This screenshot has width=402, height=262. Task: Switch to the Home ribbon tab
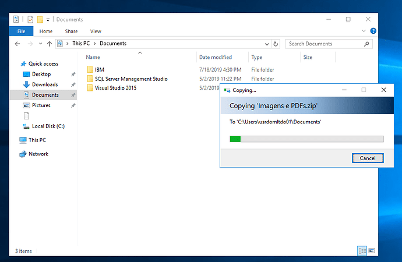(x=46, y=31)
